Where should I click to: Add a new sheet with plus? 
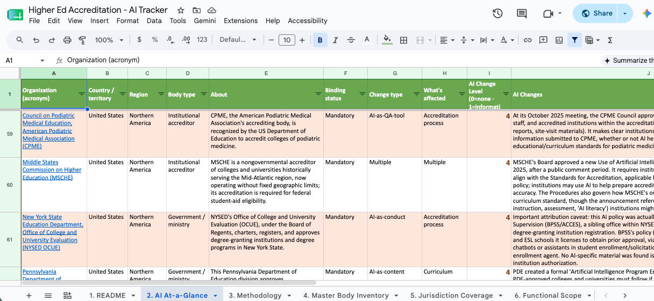coord(29,295)
